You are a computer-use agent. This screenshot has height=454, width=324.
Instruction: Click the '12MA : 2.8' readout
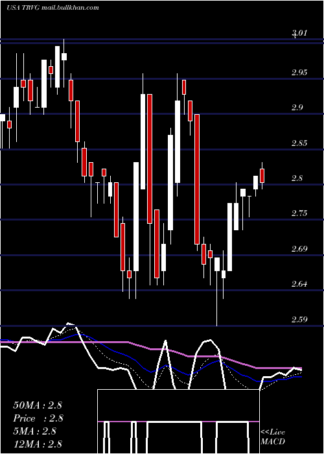[x=38, y=444]
